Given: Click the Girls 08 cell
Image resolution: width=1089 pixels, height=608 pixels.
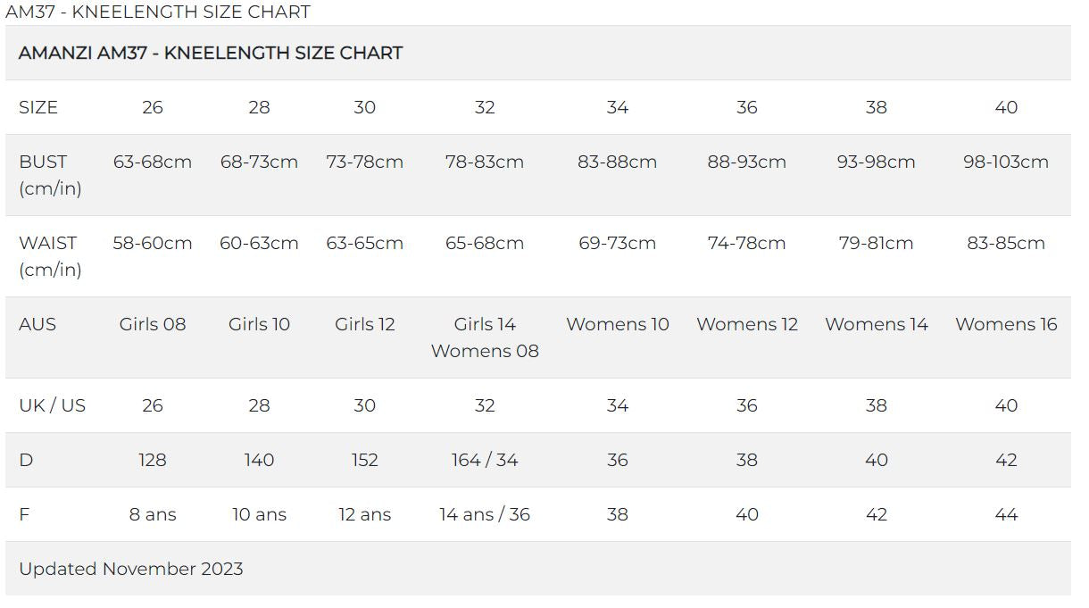Looking at the screenshot, I should [x=153, y=324].
